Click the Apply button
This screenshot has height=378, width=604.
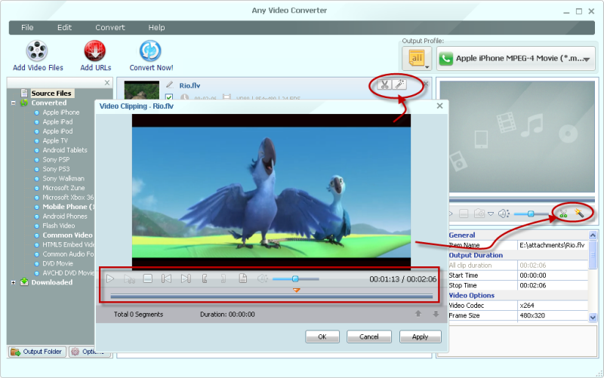click(421, 337)
